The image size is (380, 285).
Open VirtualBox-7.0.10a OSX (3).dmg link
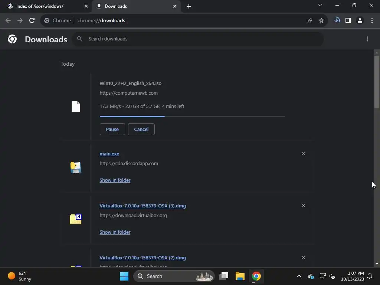pyautogui.click(x=143, y=206)
